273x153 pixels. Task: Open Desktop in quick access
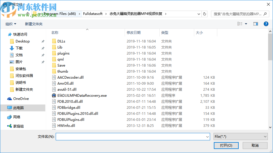coord(23,41)
